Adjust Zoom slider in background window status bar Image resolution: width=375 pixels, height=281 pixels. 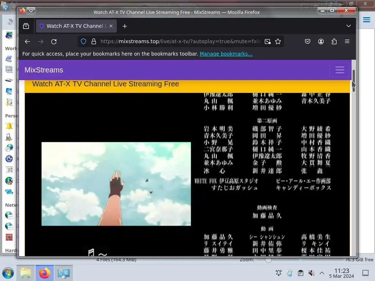[x=268, y=260]
